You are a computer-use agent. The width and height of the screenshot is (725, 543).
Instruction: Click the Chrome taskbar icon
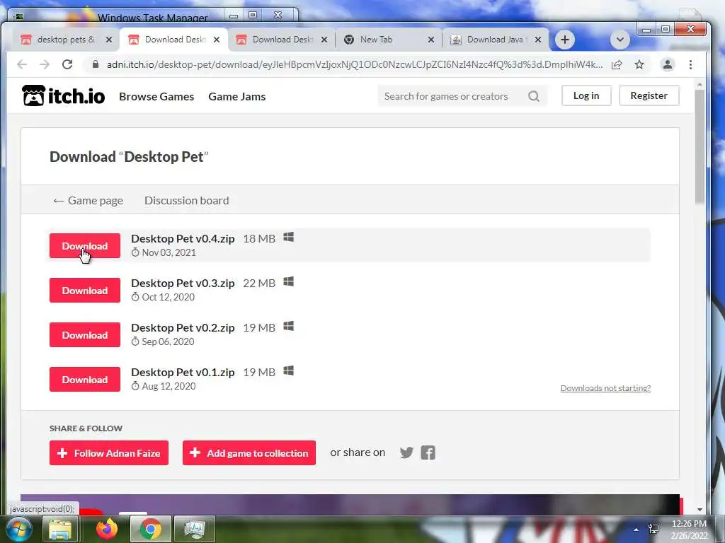pyautogui.click(x=150, y=529)
